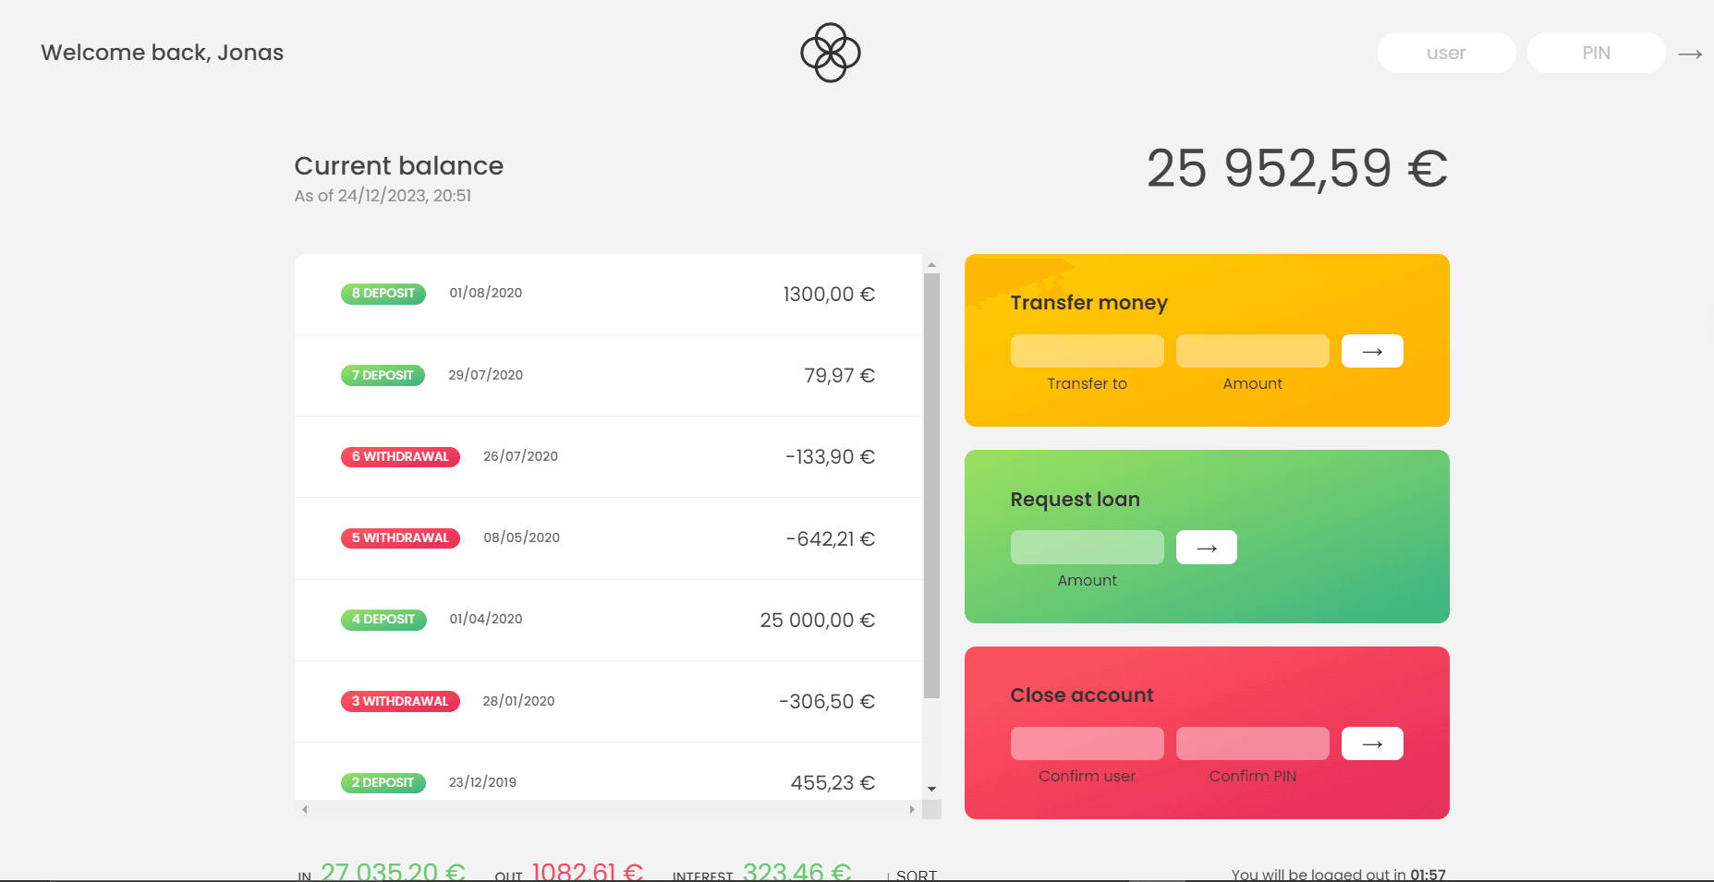Click the left arrow of the horizontal scrollbar
This screenshot has width=1714, height=882.
click(304, 808)
